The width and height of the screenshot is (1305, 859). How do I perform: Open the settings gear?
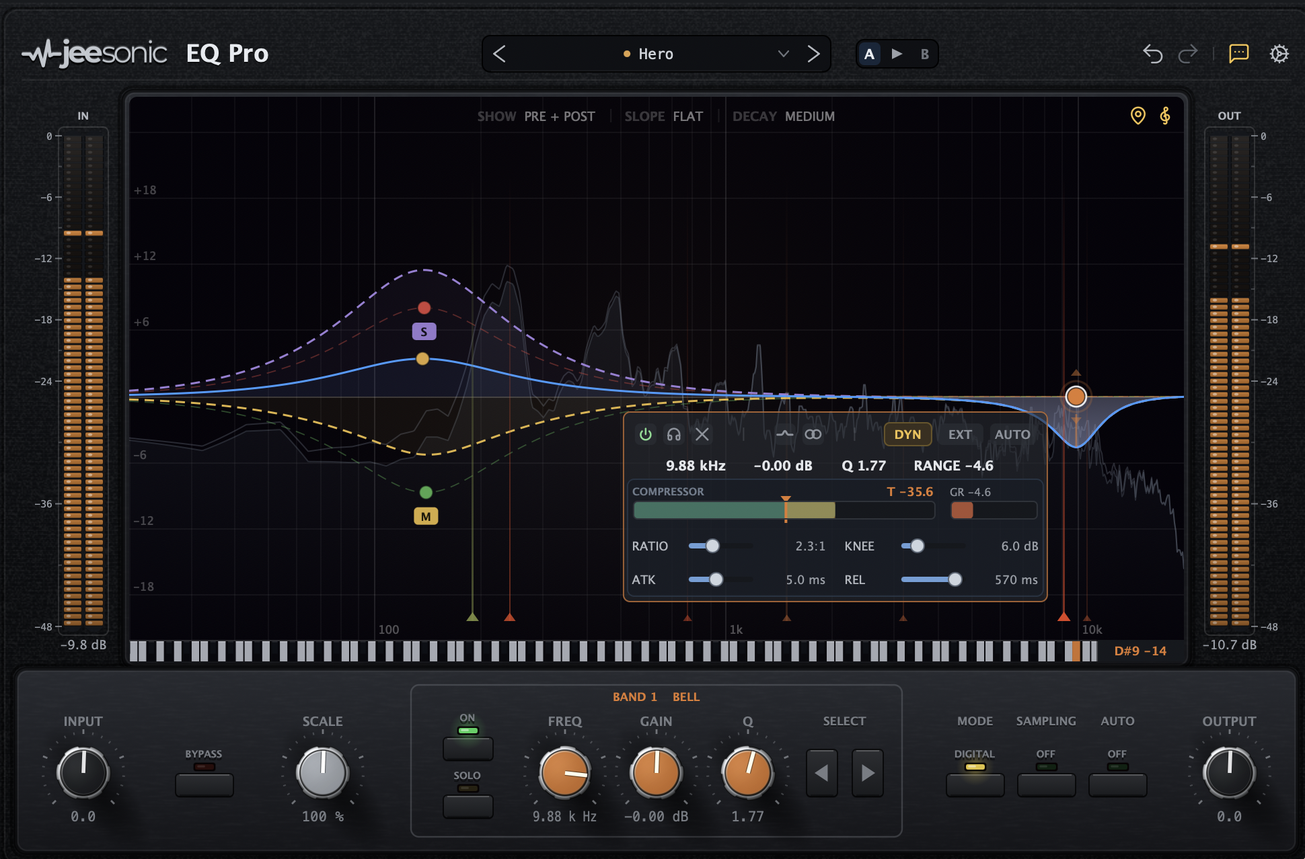point(1279,54)
